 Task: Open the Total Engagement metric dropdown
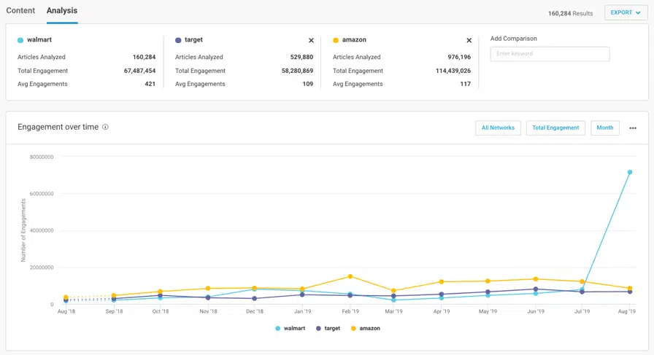coord(555,128)
